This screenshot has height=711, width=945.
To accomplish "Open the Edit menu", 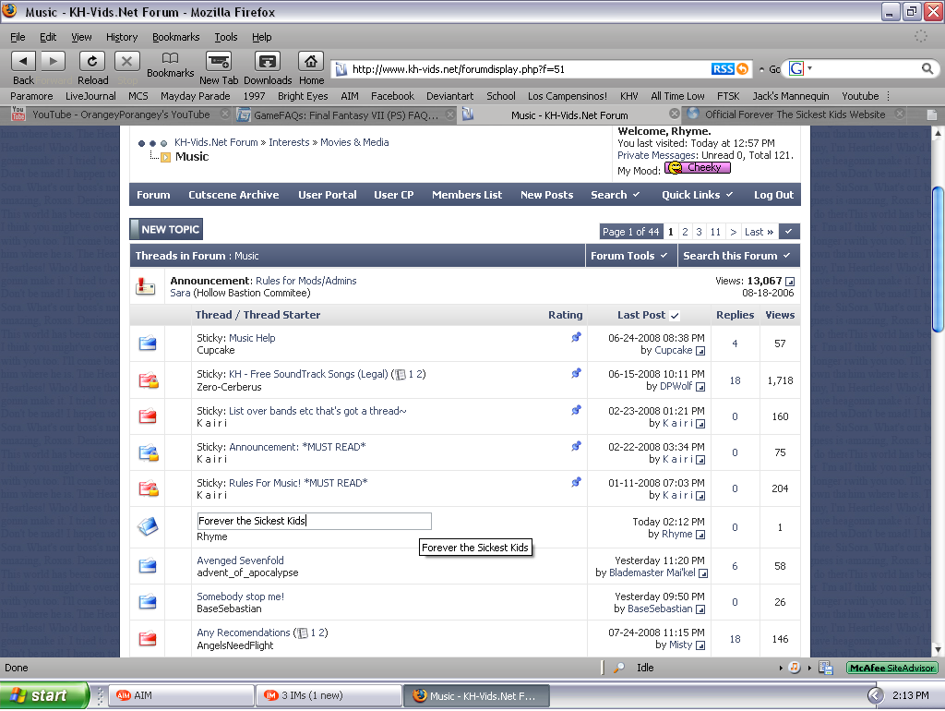I will [48, 37].
